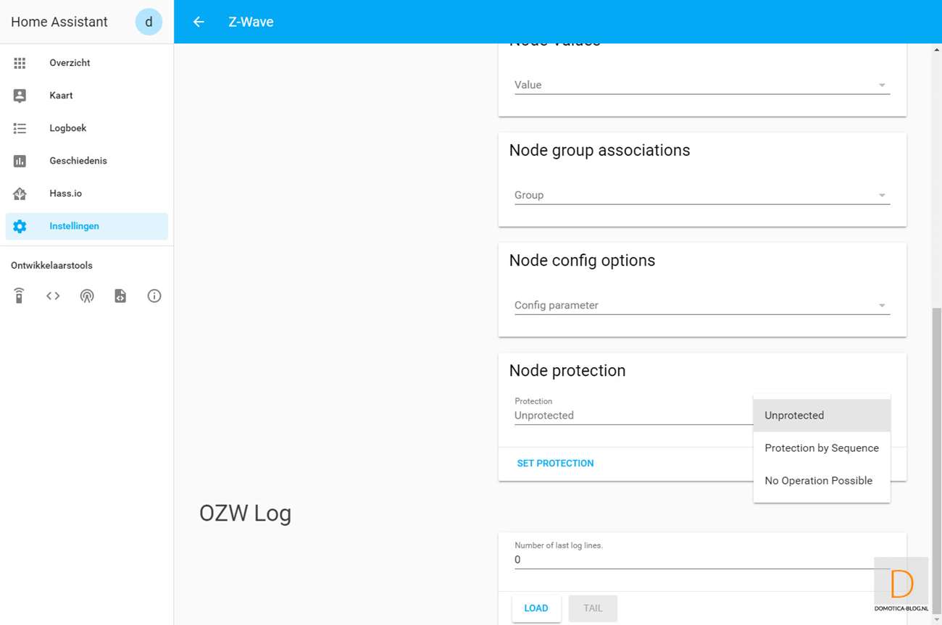Screen dimensions: 942x625
Task: Click the Number of last log lines field
Action: (x=692, y=560)
